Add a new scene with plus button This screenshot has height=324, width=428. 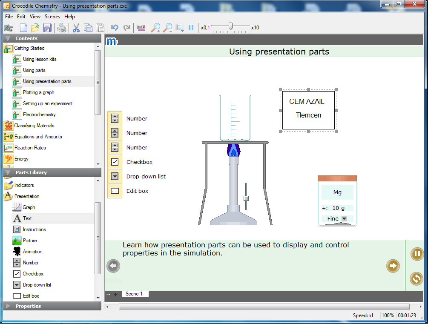click(115, 295)
